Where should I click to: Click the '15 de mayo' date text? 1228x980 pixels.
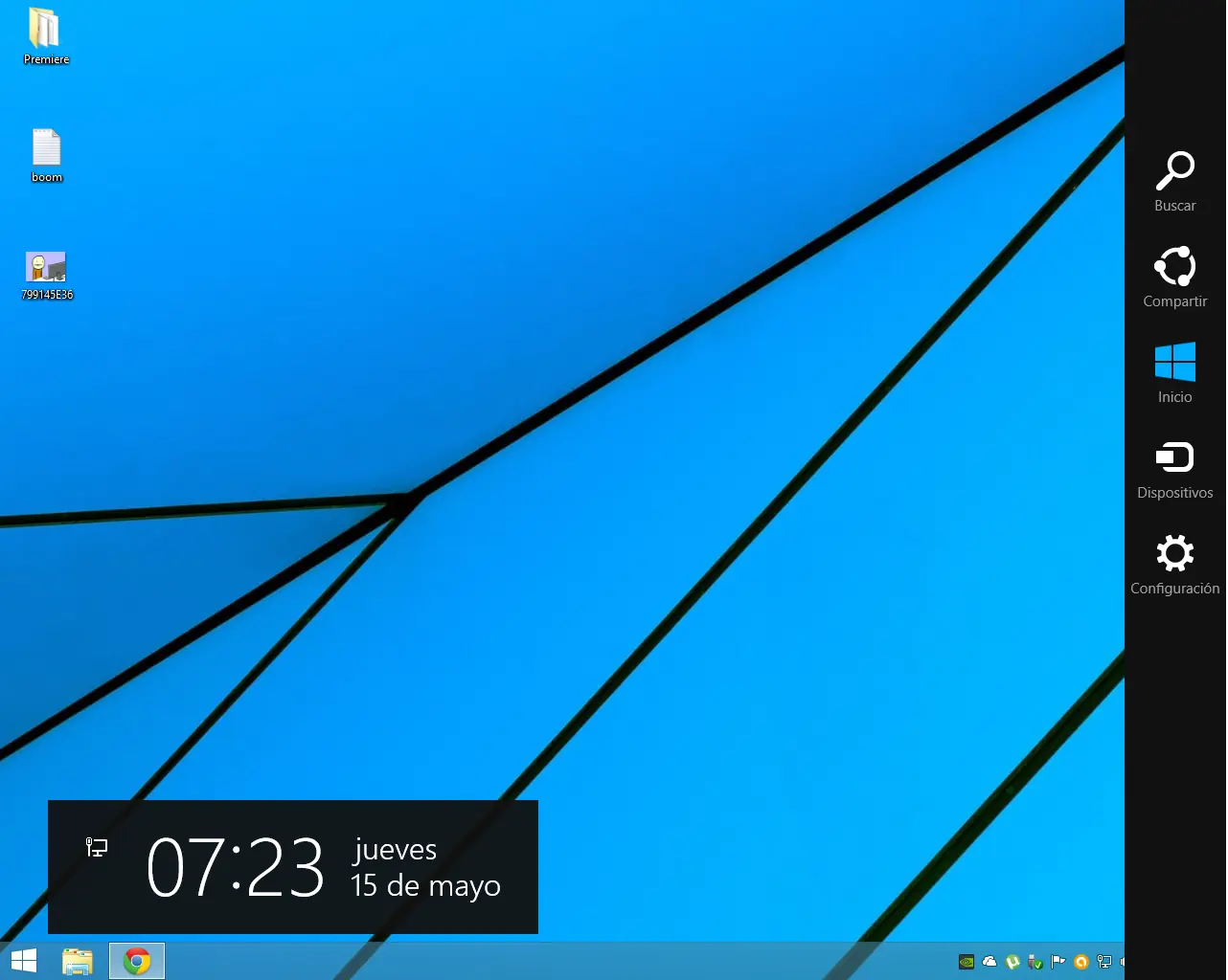coord(425,886)
